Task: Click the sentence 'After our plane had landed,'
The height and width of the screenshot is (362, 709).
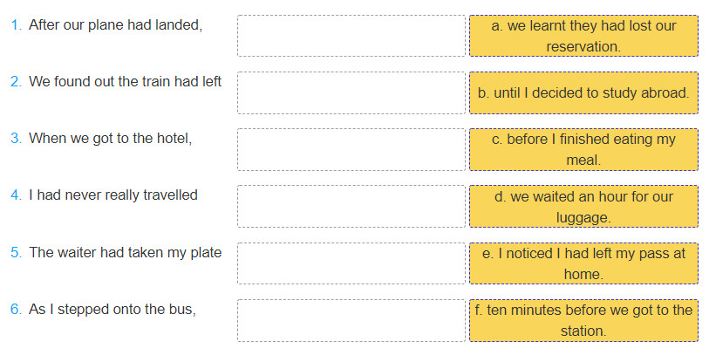Action: point(115,25)
